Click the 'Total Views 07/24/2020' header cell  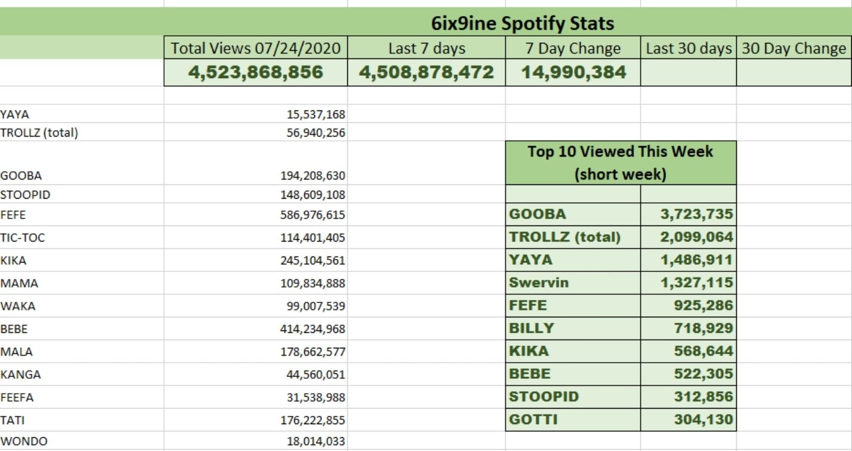(x=256, y=48)
